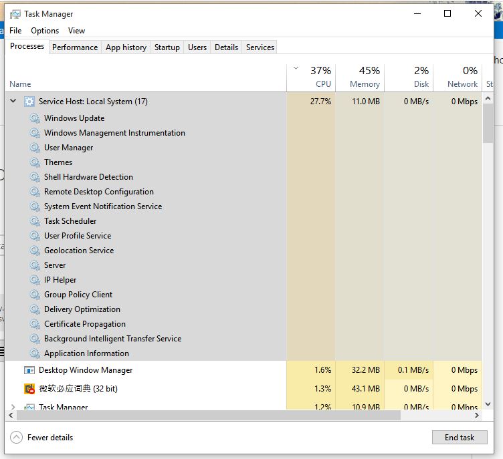Click the horizontal scrollbar thumb
Viewport: 503px width, 459px height.
pos(209,416)
